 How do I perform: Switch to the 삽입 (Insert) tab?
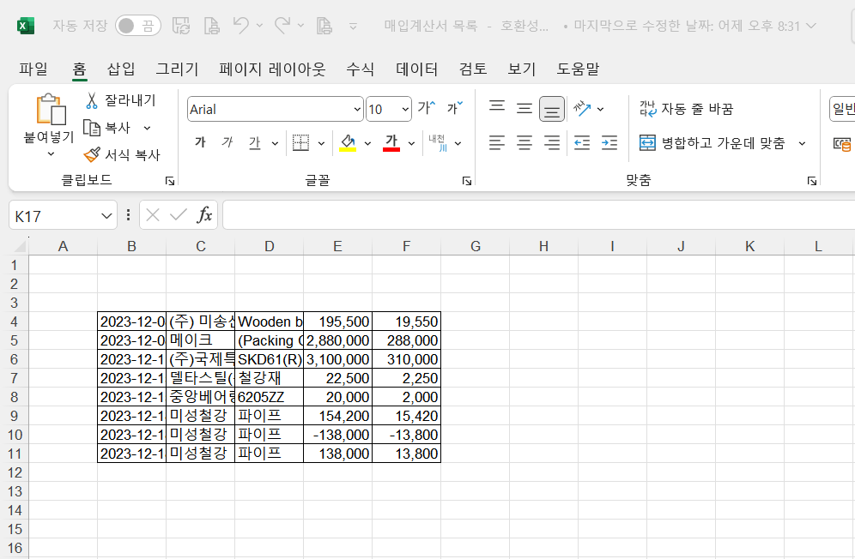pyautogui.click(x=121, y=69)
